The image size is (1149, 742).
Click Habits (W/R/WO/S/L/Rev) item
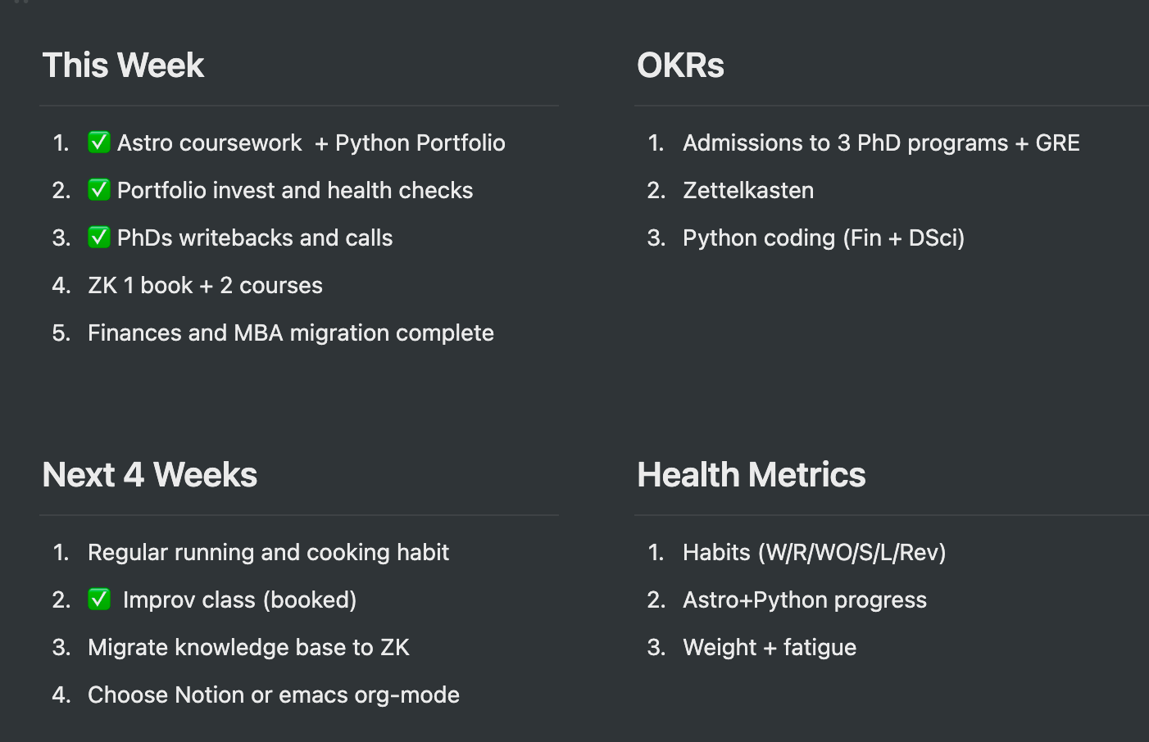pos(815,552)
